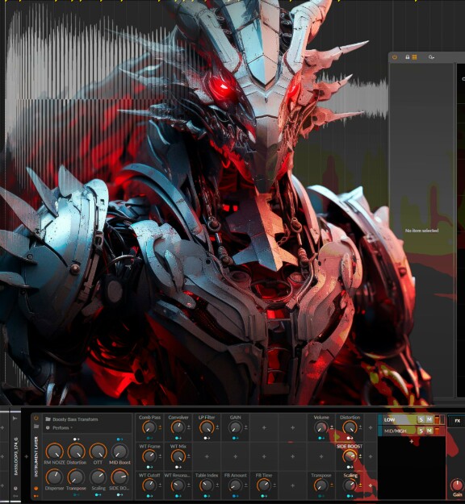Open the Boosty Bass Transform preset folder

coord(48,419)
